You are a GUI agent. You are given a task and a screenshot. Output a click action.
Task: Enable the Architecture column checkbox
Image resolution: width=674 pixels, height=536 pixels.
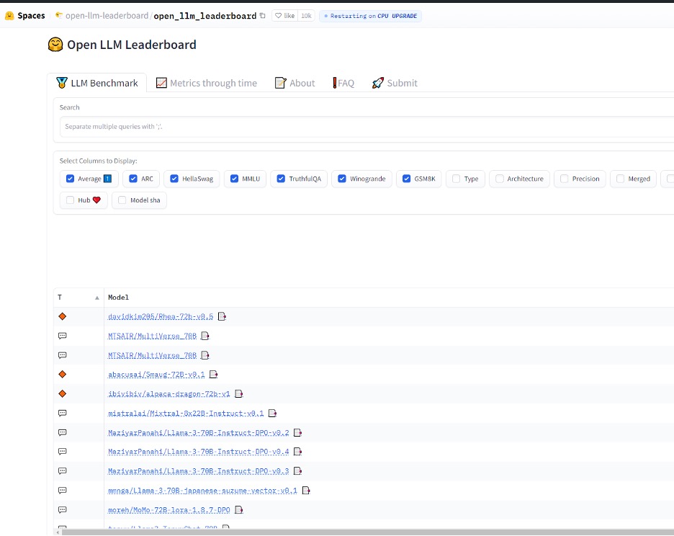[x=498, y=179]
